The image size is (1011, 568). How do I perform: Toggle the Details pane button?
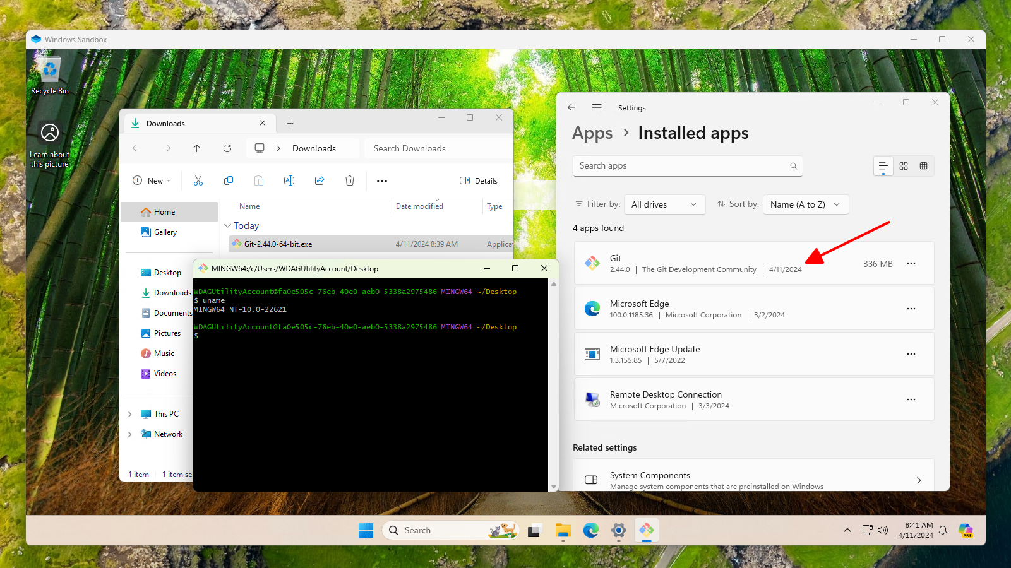click(479, 180)
